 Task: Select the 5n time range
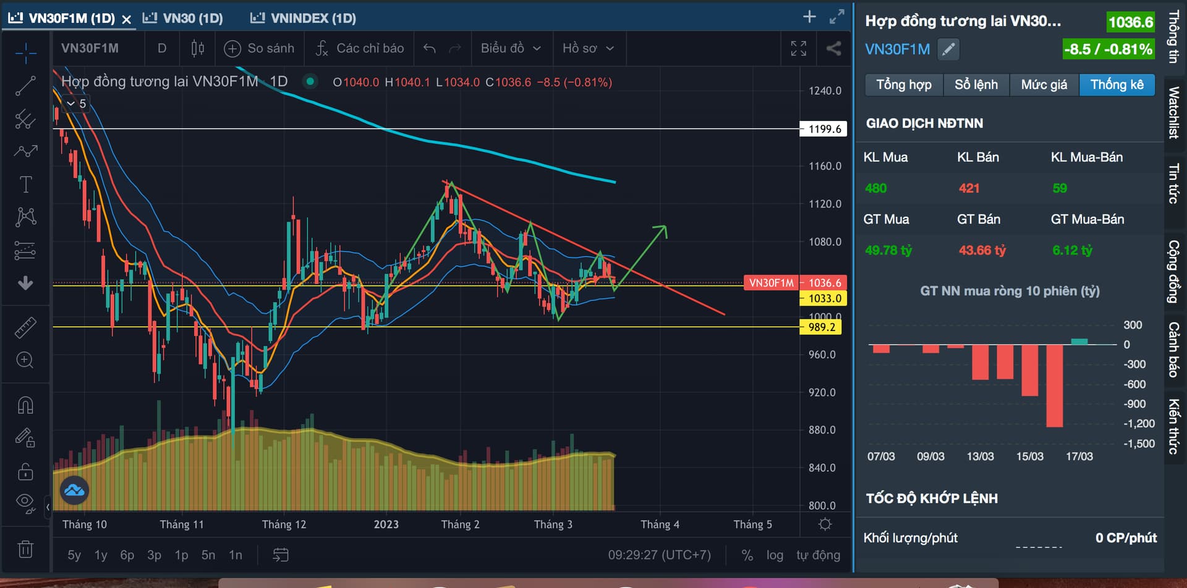pyautogui.click(x=208, y=555)
